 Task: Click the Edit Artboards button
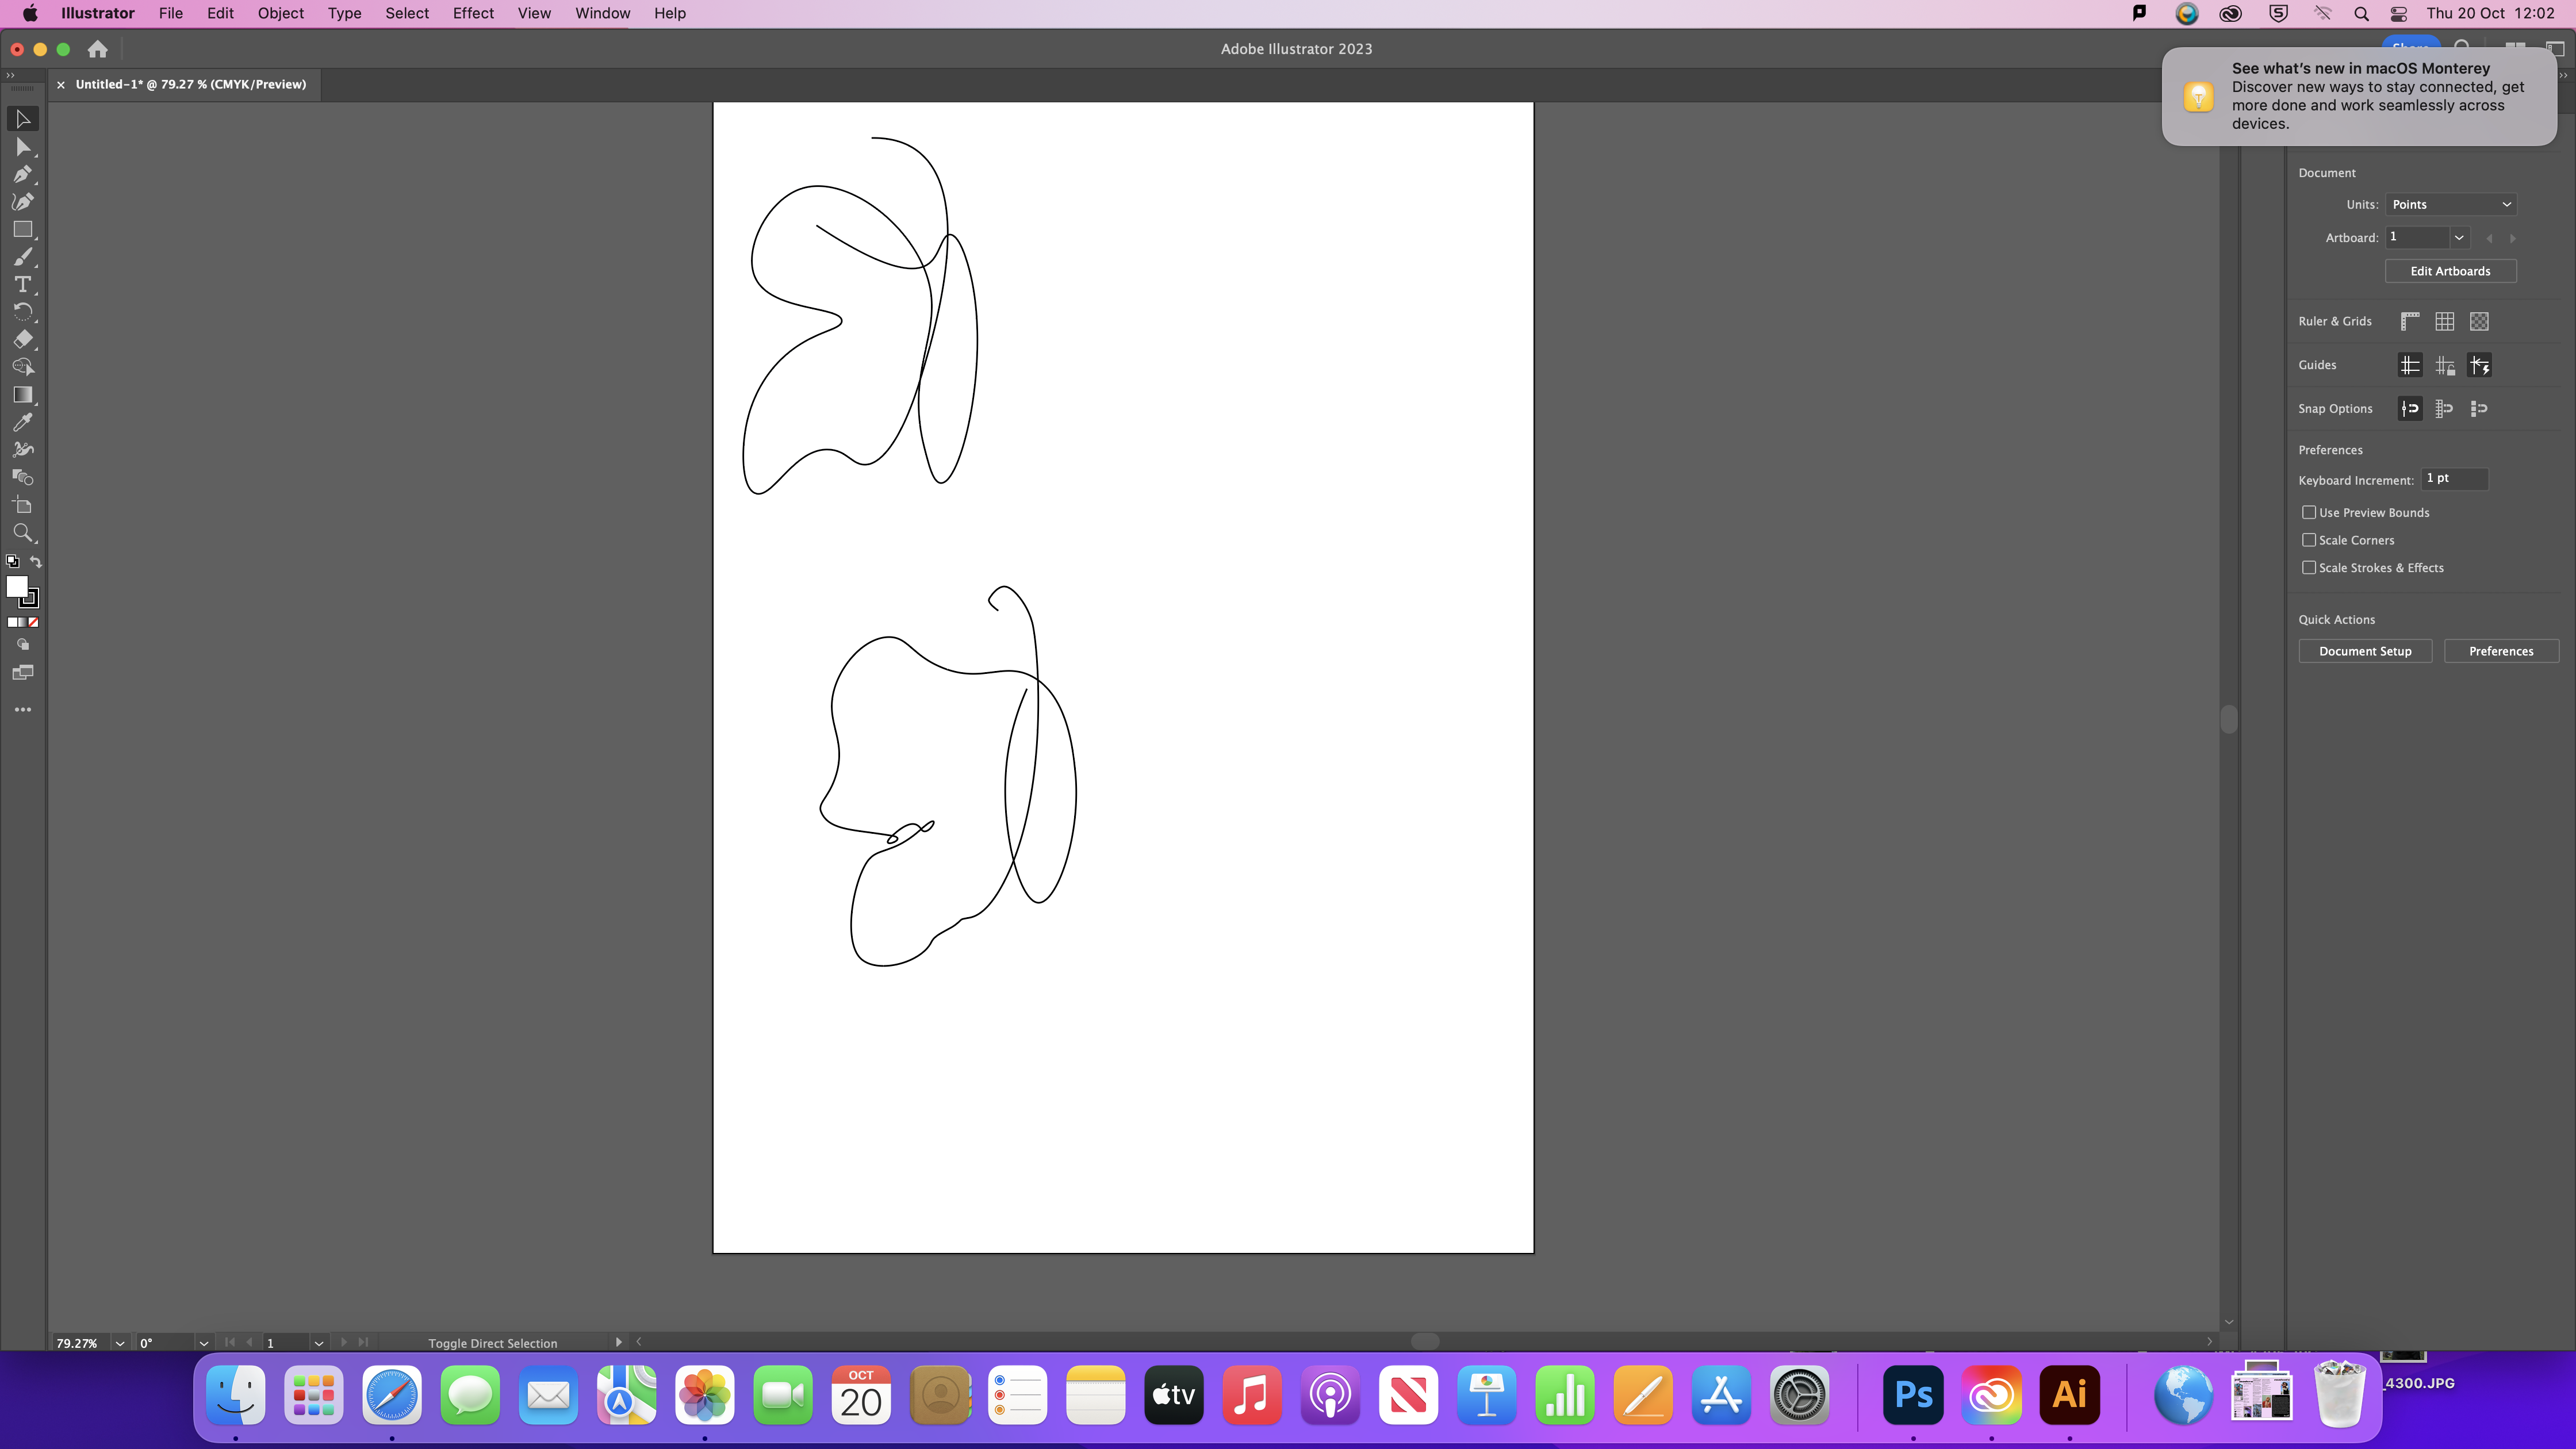pos(2450,271)
